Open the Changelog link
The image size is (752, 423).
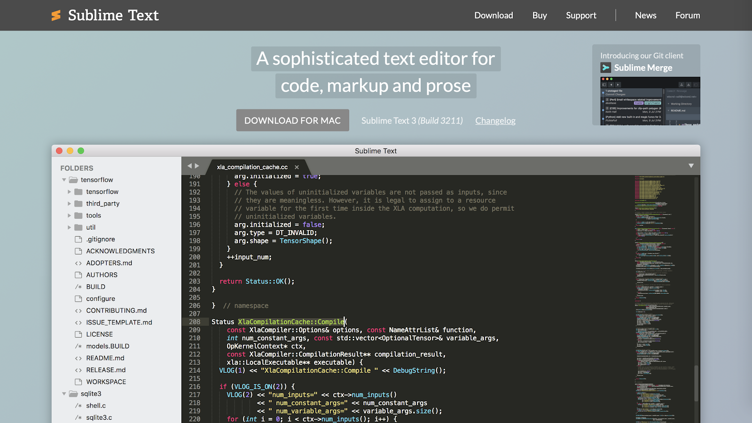(x=495, y=121)
